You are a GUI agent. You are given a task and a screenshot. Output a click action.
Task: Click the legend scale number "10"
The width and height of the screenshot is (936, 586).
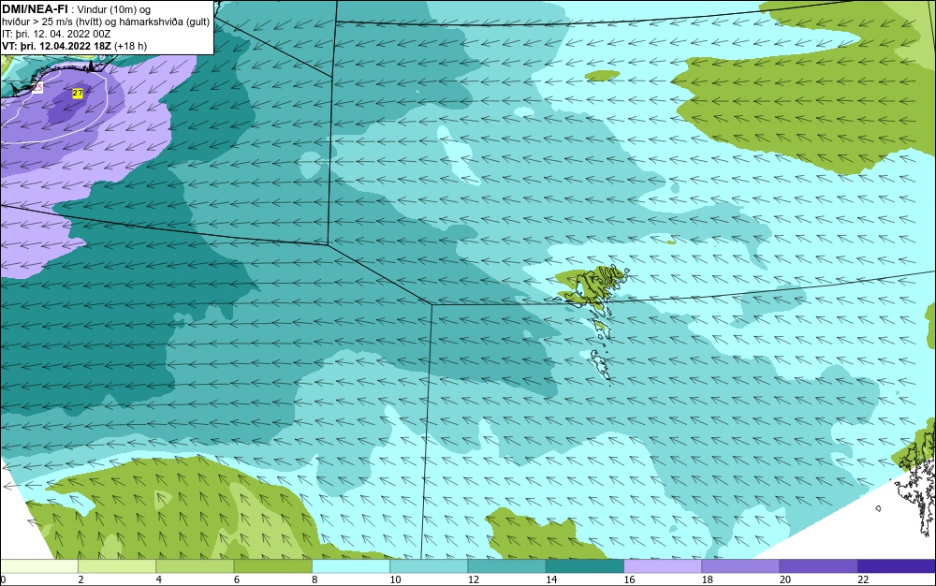(x=395, y=579)
